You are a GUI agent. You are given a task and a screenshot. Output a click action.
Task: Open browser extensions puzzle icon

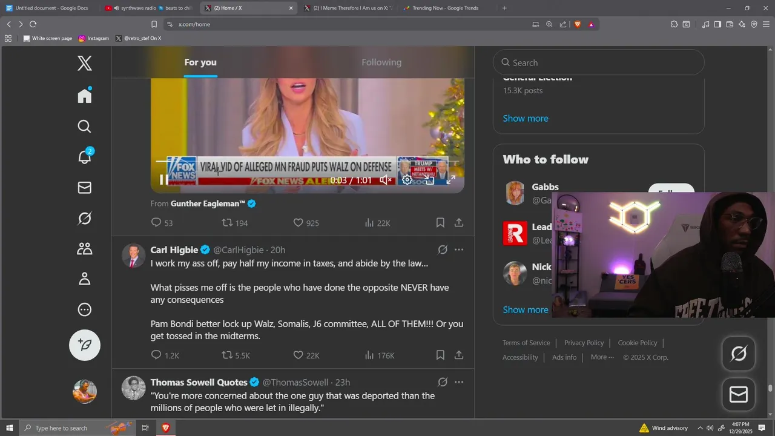coord(674,24)
